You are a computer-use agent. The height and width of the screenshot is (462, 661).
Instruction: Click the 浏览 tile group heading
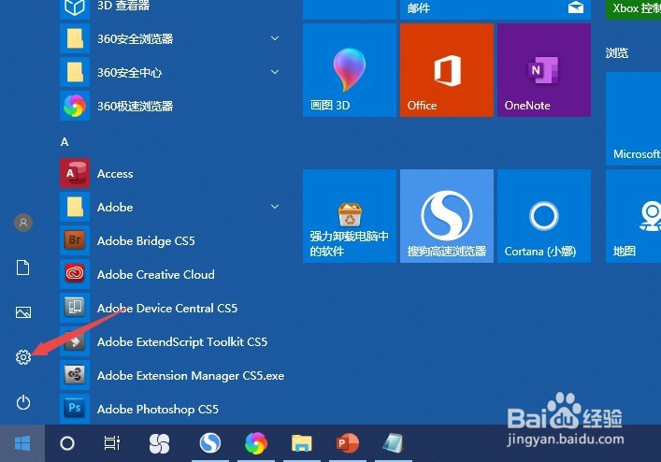[617, 52]
